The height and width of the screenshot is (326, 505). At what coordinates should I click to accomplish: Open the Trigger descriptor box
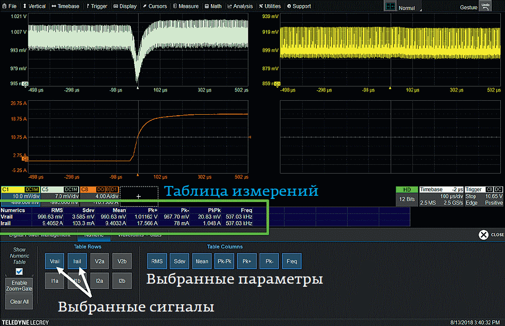(483, 195)
